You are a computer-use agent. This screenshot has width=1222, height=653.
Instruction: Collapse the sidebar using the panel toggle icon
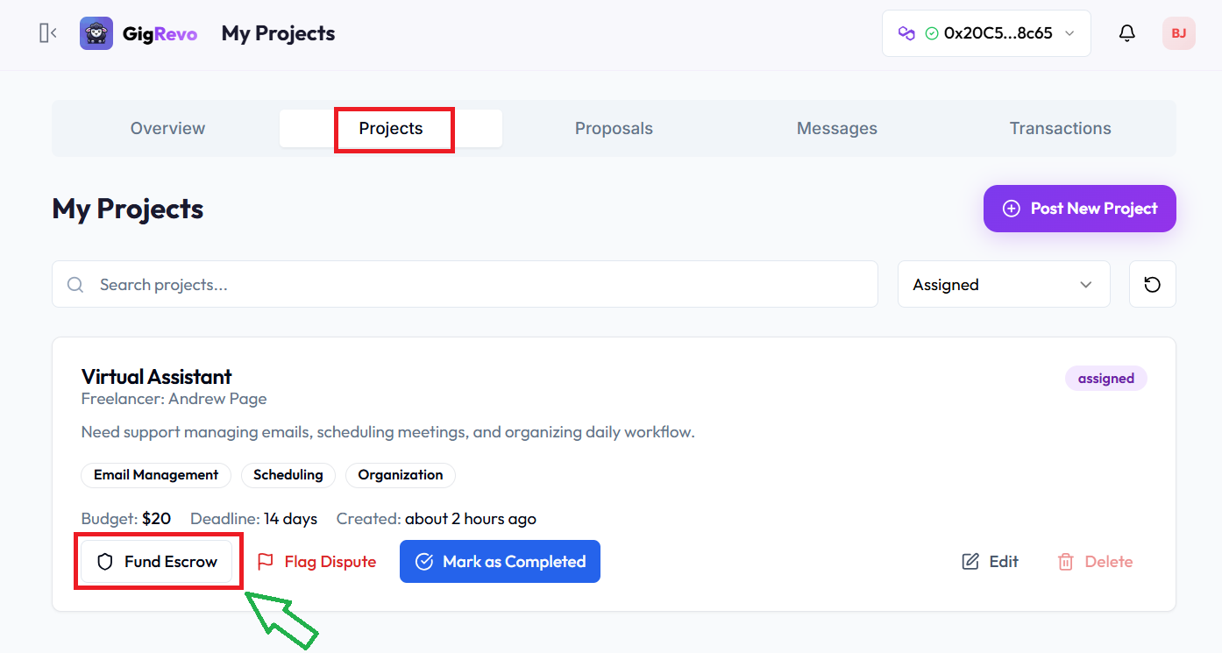(47, 32)
